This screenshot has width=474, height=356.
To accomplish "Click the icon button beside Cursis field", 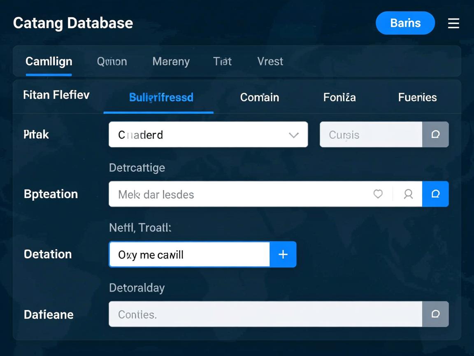I will 435,135.
